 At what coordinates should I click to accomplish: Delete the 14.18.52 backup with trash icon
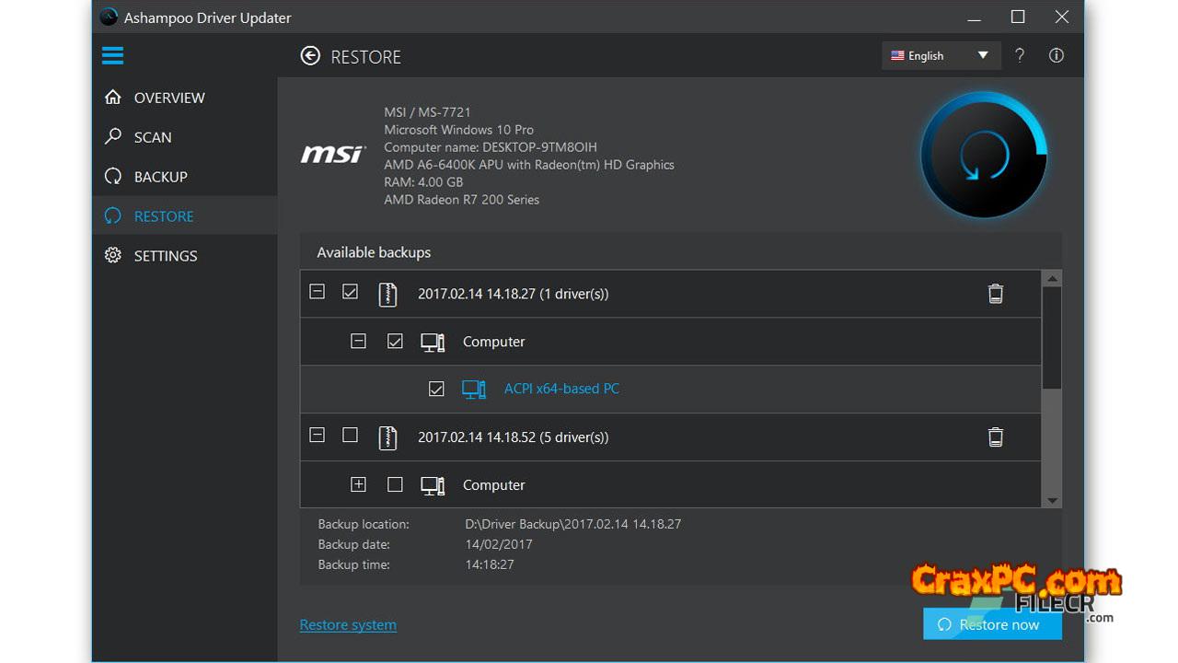tap(995, 437)
